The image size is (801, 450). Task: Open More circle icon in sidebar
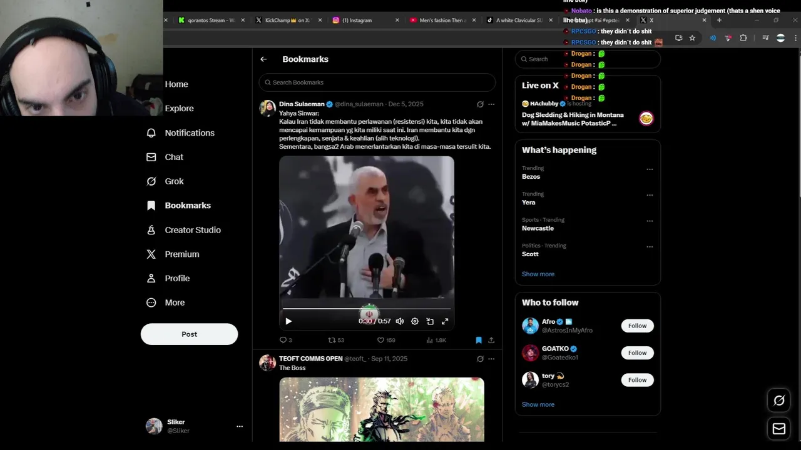(x=151, y=302)
